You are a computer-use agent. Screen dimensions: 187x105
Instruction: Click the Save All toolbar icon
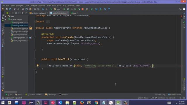point(7,9)
